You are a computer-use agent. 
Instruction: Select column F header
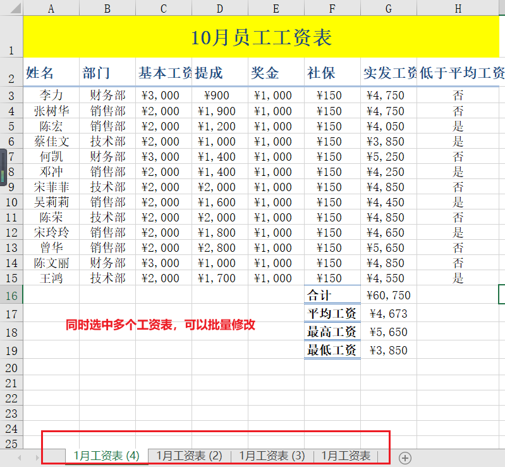tap(332, 8)
